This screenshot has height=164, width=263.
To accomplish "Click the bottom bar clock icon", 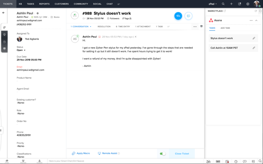I will (x=236, y=161).
